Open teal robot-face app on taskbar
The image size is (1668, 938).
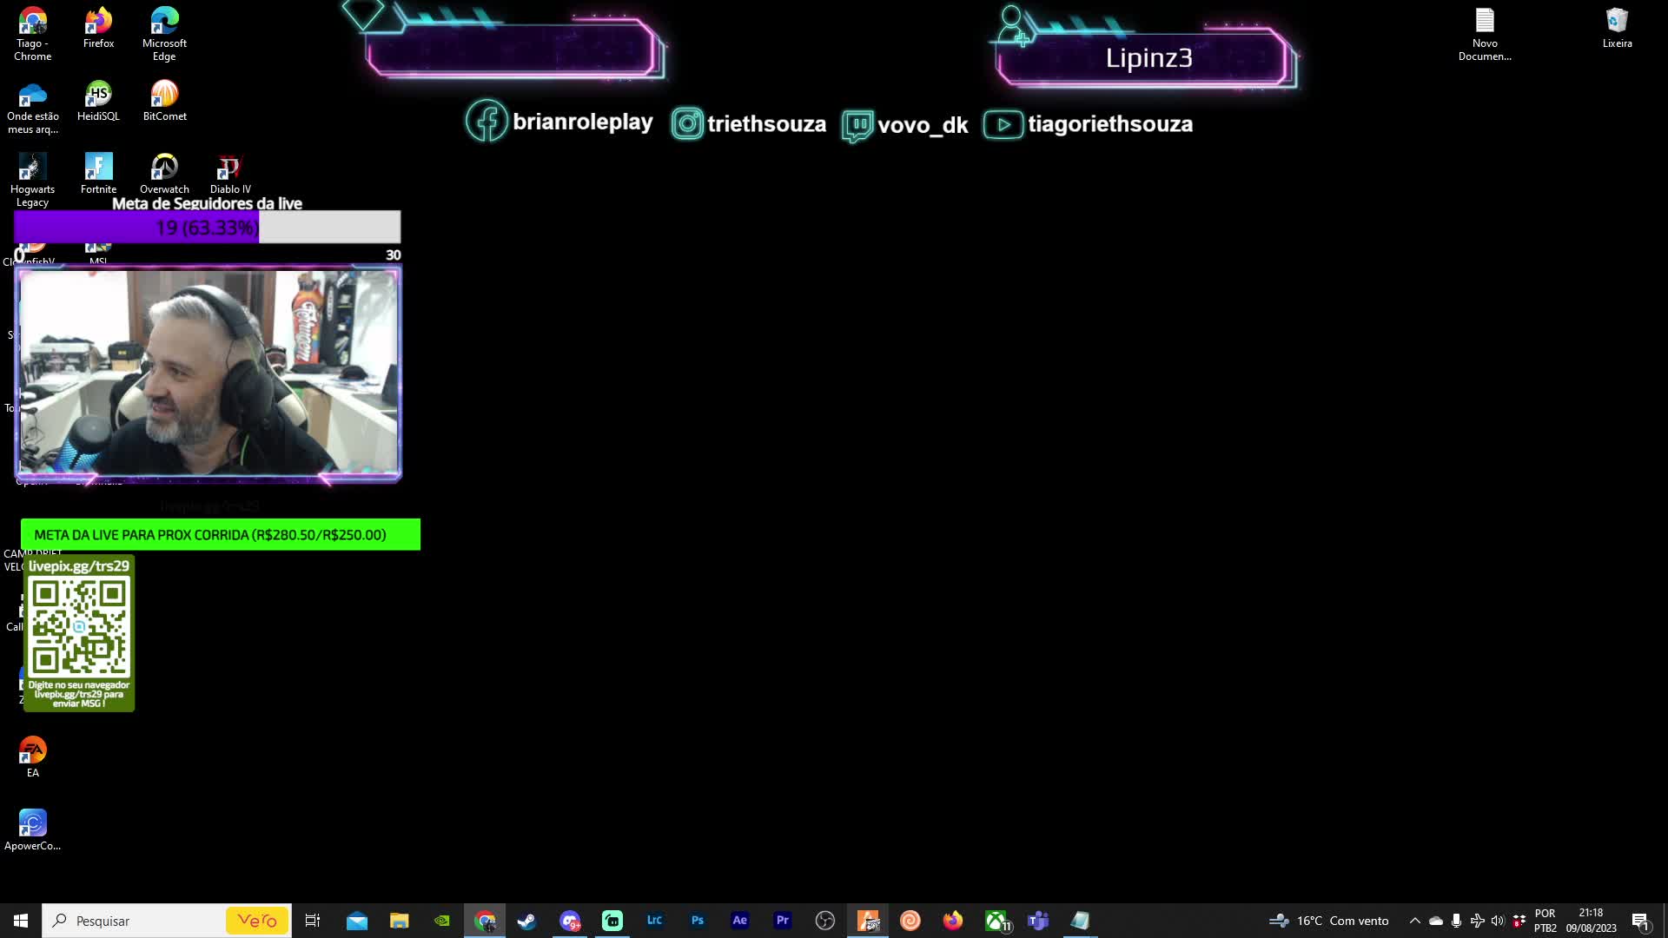point(612,921)
